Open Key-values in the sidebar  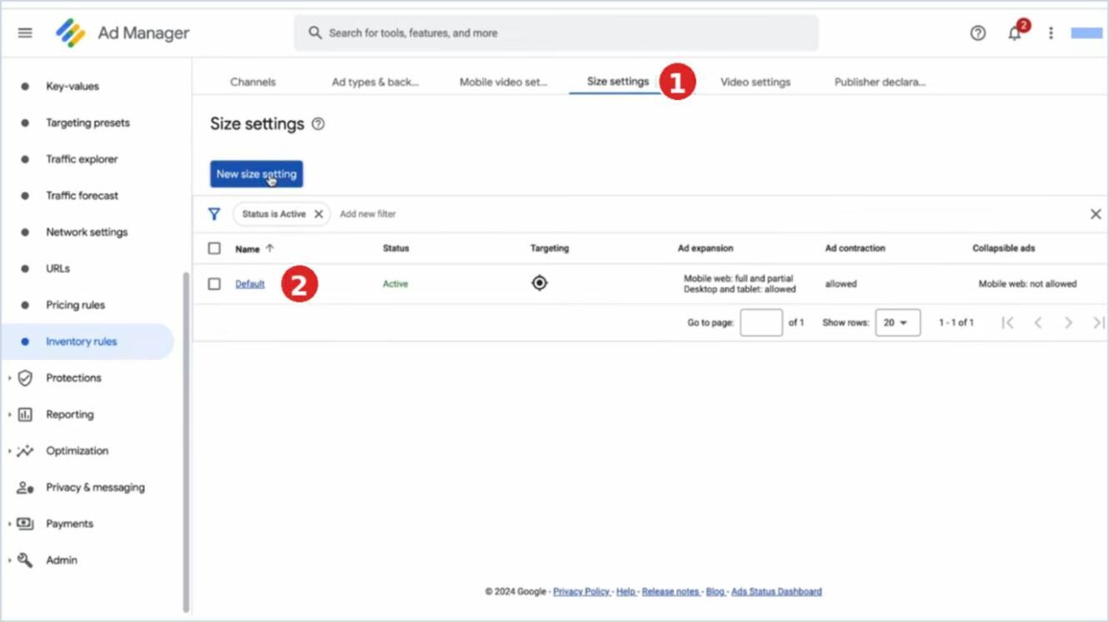pos(73,86)
